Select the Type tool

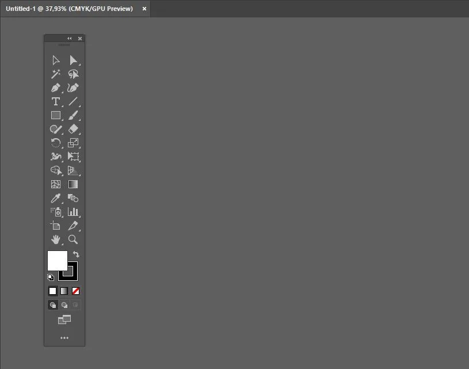(x=55, y=101)
